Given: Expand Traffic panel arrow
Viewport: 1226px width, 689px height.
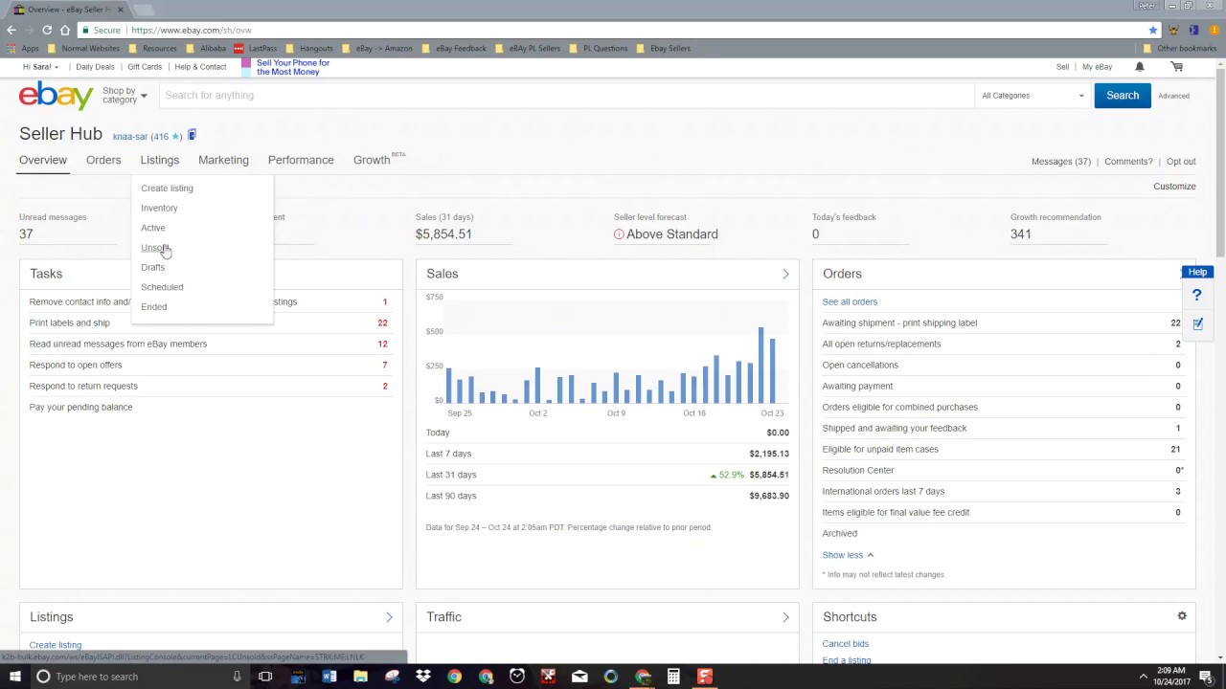Looking at the screenshot, I should coord(785,617).
